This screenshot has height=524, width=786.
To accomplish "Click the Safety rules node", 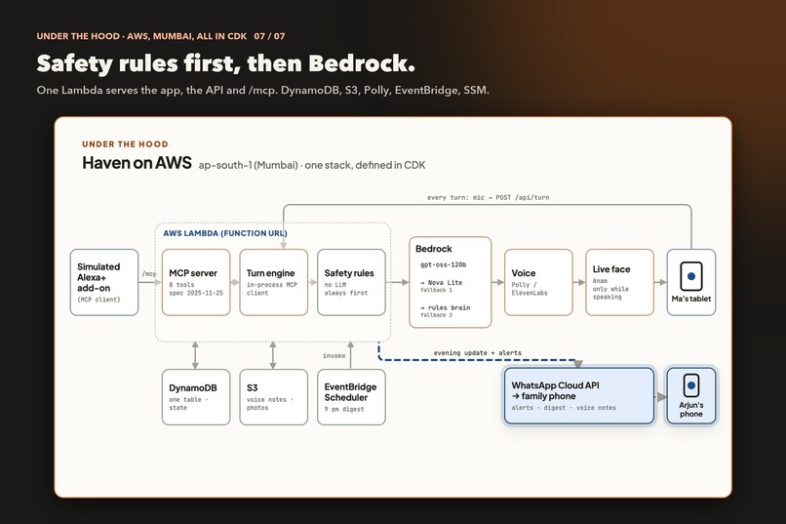I will [x=351, y=282].
